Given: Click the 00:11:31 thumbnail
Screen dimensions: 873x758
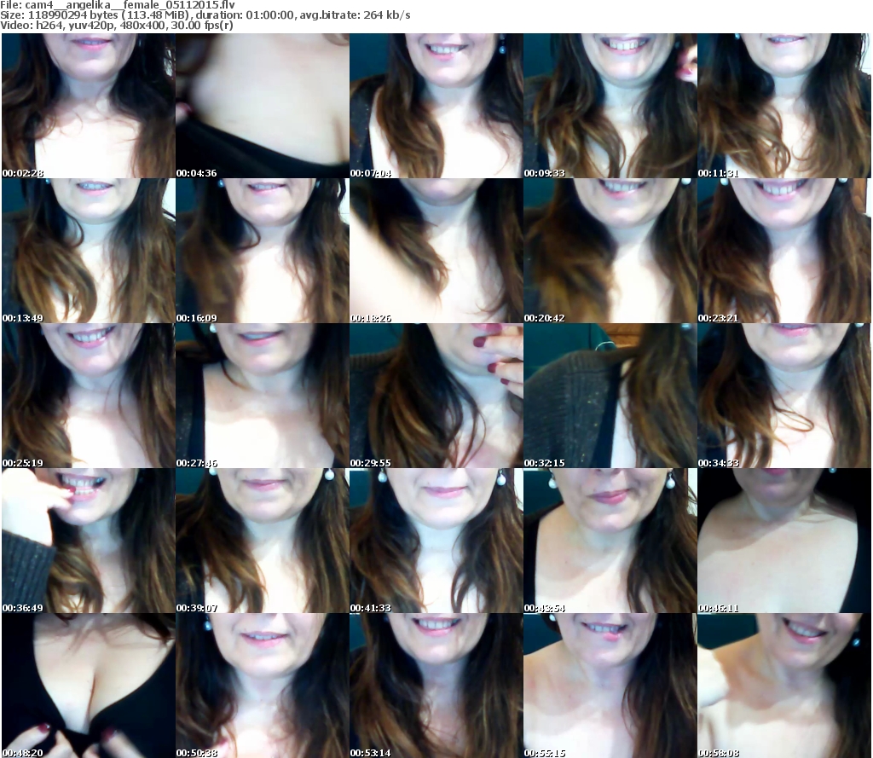Looking at the screenshot, I should (x=783, y=106).
